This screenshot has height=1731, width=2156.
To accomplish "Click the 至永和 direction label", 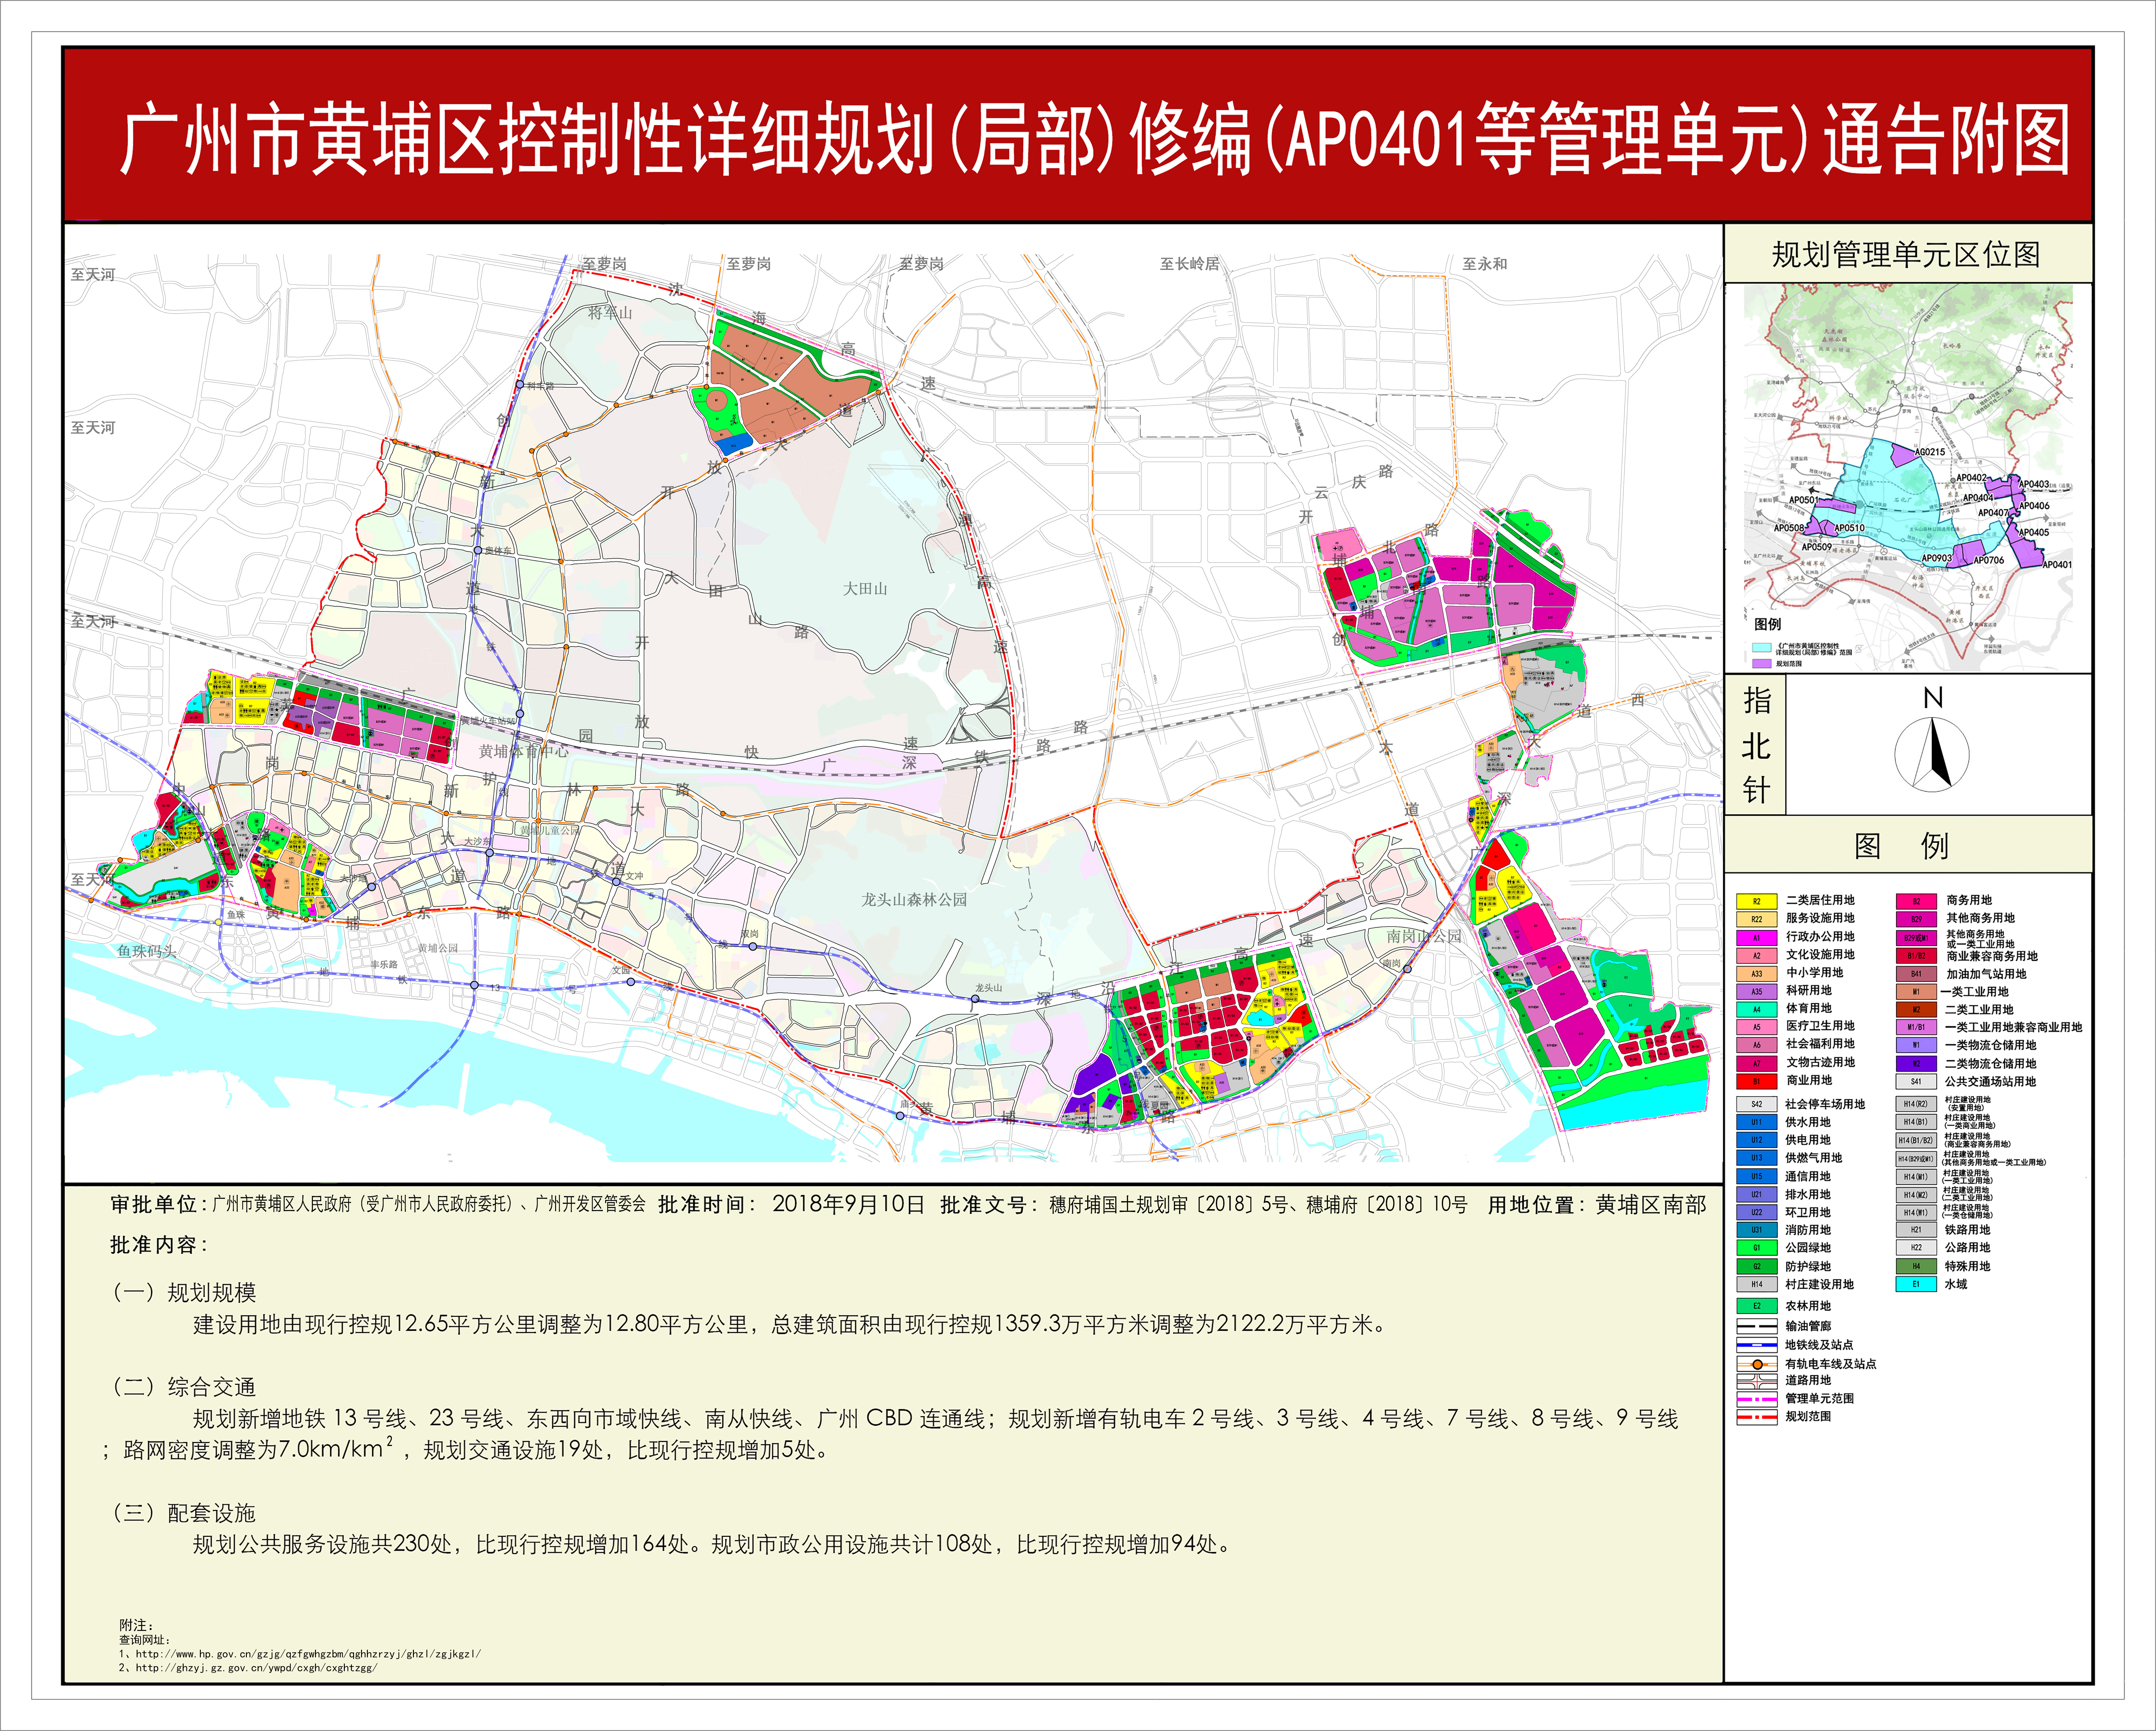I will point(1485,264).
